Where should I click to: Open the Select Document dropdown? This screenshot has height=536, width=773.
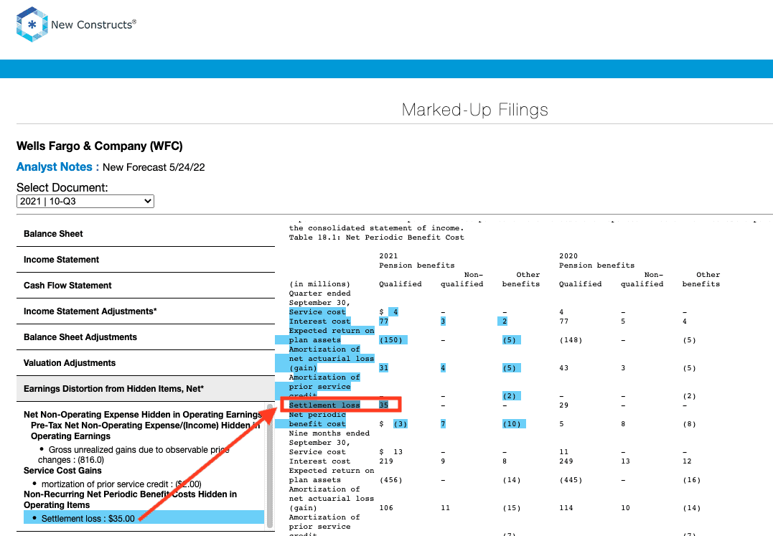(x=85, y=201)
